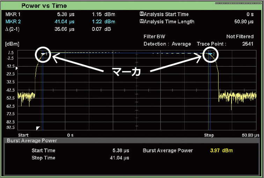Click the -32.5 y-axis label

[x=10, y=82]
